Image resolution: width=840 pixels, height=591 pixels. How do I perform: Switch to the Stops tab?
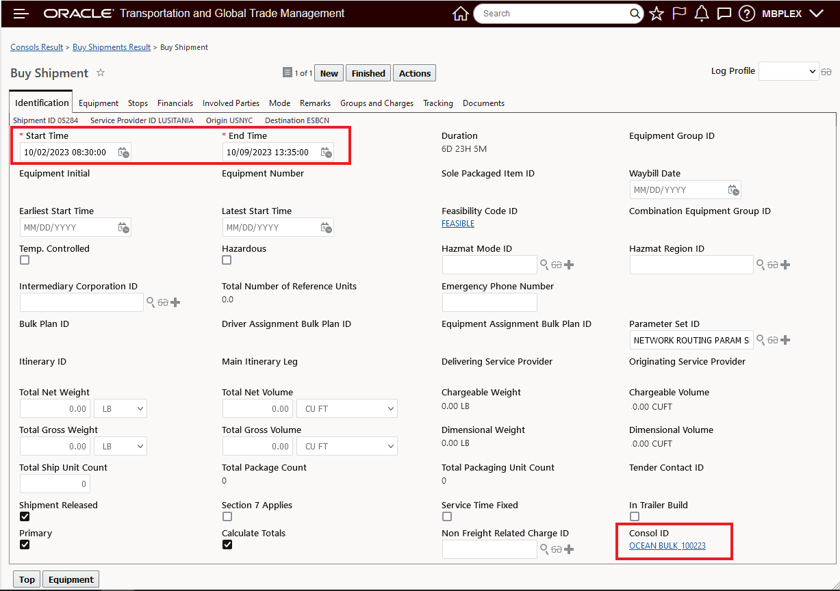(138, 103)
